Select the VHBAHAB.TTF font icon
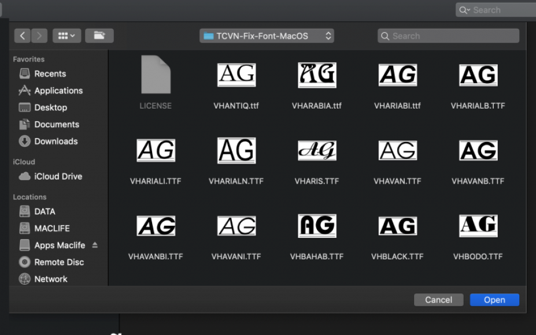536x335 pixels. pyautogui.click(x=317, y=226)
